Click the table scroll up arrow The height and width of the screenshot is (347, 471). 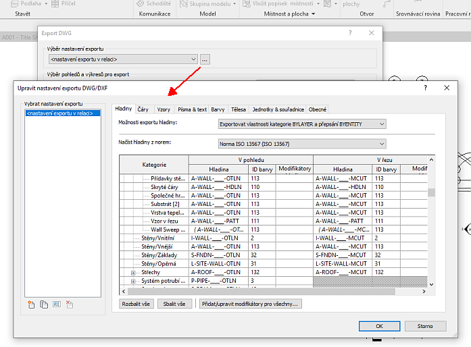[431, 160]
